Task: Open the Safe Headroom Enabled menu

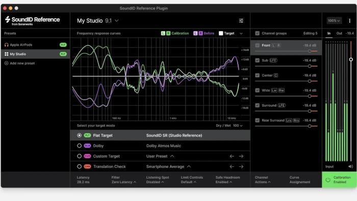Action: click(x=227, y=180)
